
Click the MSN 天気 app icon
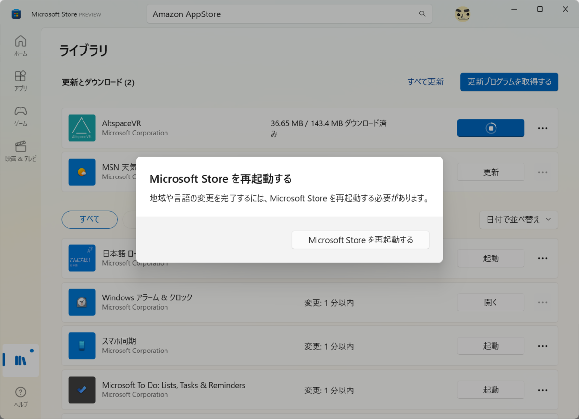[82, 172]
